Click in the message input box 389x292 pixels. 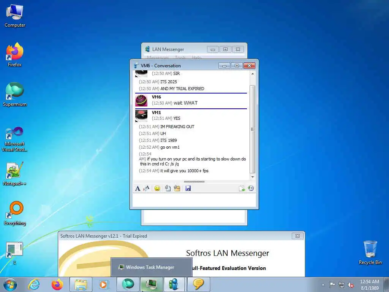click(194, 200)
